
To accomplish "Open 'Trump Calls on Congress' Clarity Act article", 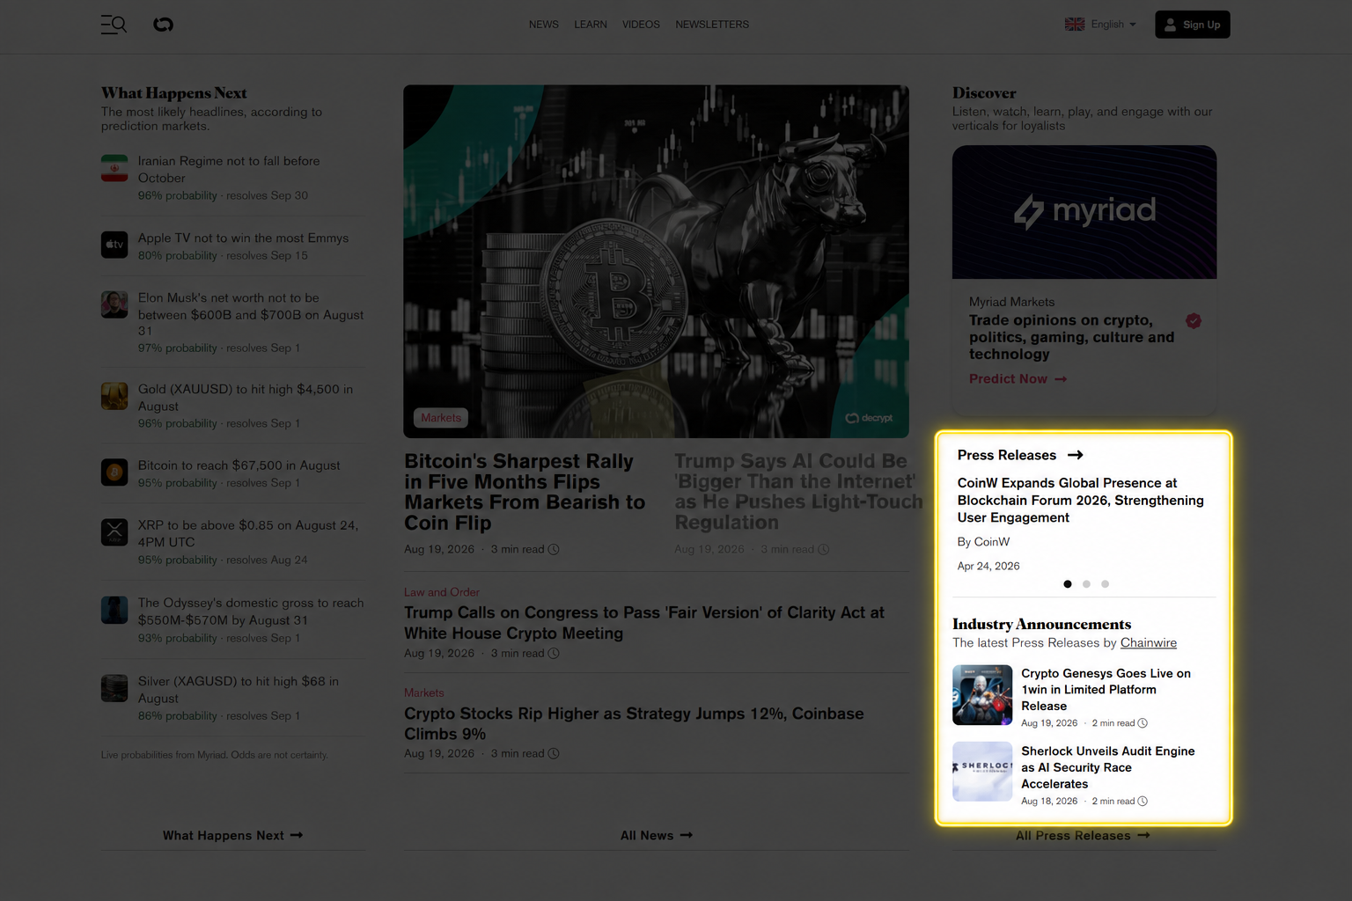I will (x=644, y=622).
